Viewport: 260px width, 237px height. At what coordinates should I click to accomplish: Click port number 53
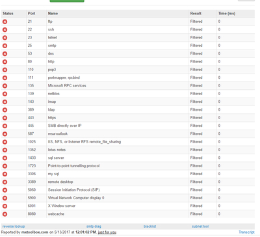[x=30, y=53]
